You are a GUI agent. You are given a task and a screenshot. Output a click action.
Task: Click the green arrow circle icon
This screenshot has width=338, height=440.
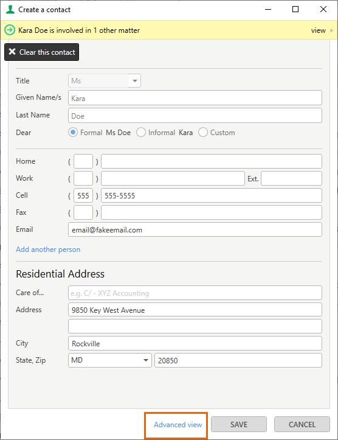click(10, 30)
